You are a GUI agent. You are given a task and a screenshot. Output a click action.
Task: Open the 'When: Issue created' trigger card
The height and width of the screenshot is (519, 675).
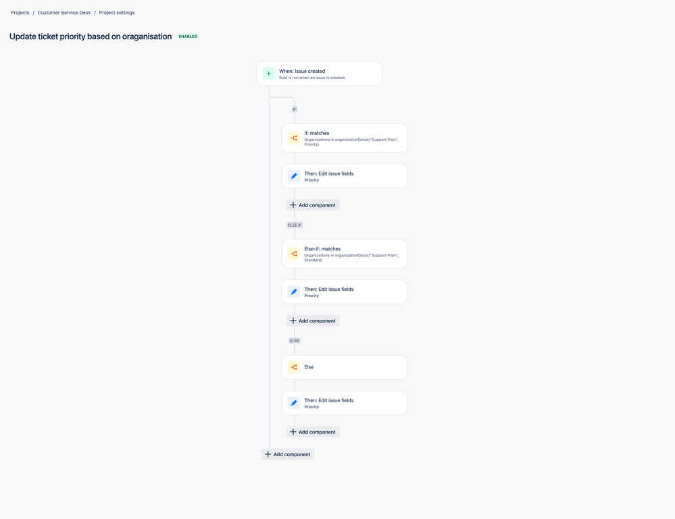pos(319,73)
